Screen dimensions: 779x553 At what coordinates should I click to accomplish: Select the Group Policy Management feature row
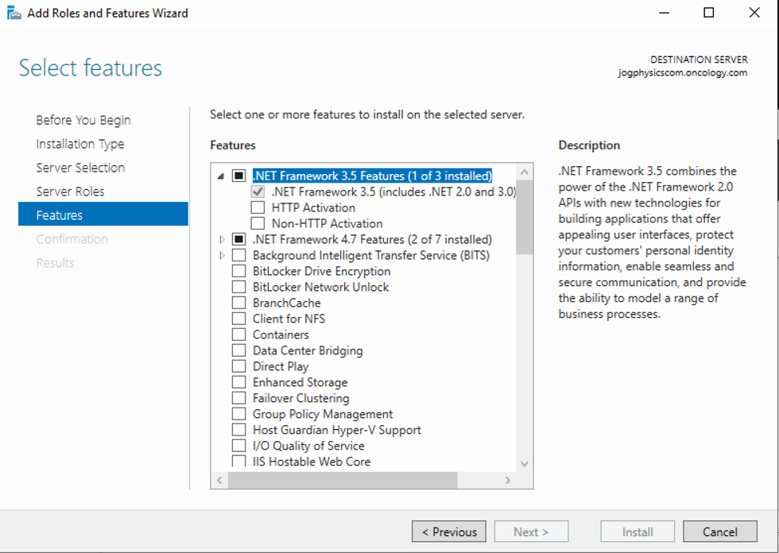coord(322,414)
